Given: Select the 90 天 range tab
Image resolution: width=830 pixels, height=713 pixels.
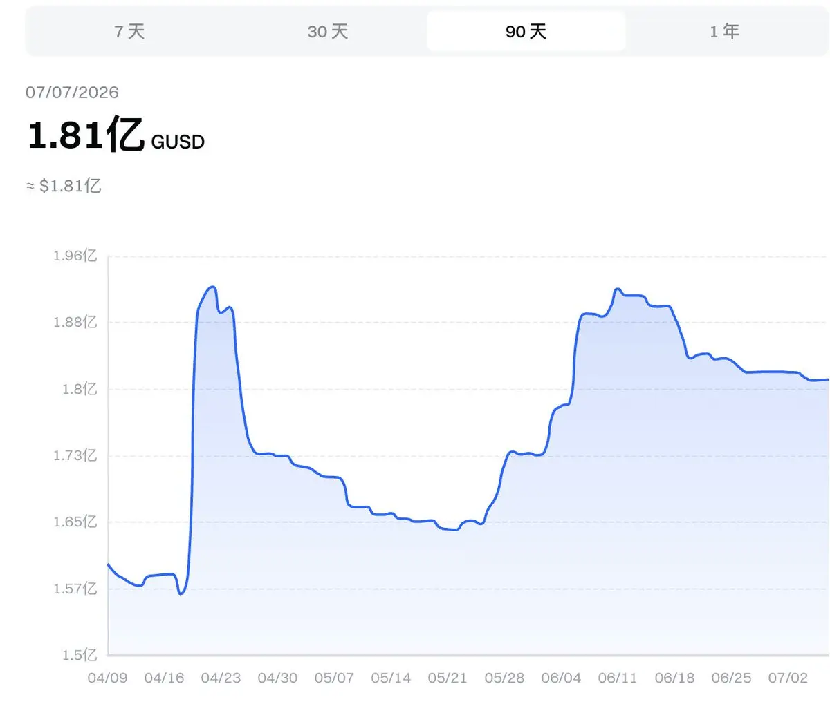Looking at the screenshot, I should [526, 31].
